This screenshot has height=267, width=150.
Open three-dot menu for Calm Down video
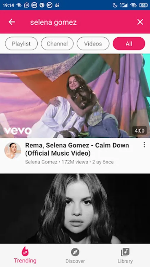pyautogui.click(x=144, y=145)
